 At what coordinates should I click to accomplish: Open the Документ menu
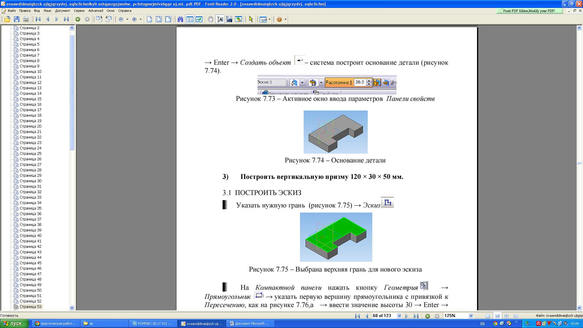point(63,11)
